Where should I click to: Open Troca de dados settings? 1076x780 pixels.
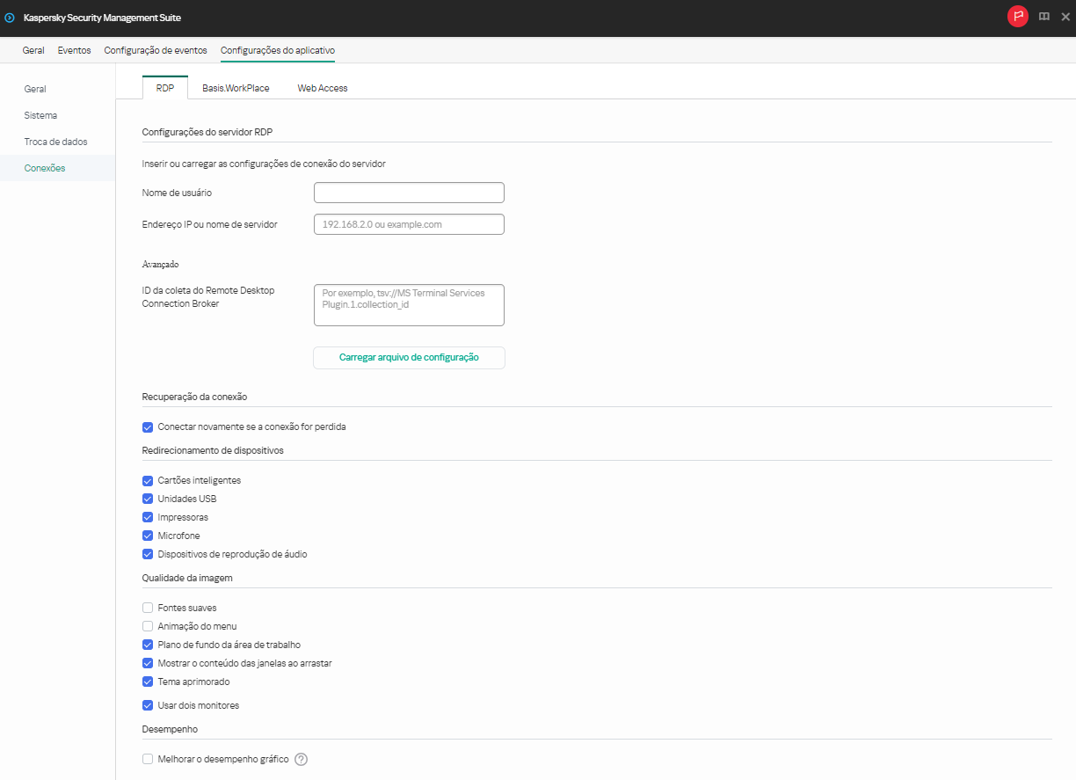click(x=55, y=142)
